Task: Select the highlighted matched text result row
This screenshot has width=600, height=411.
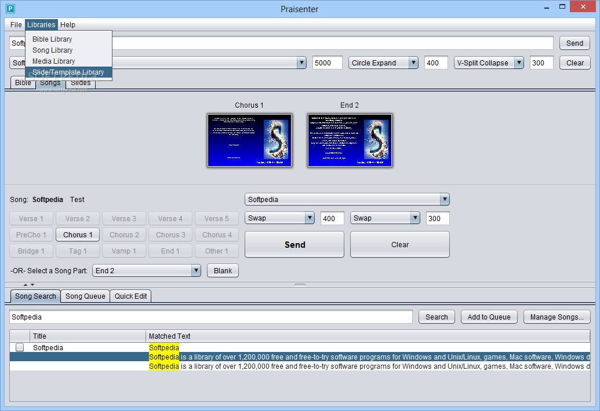Action: coord(300,357)
